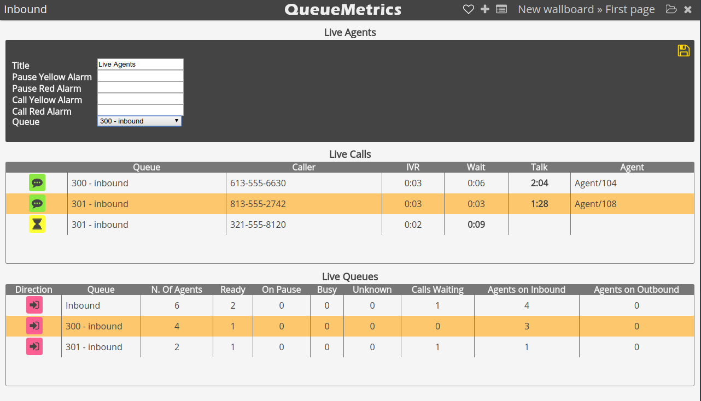Focus the Pause Yellow Alarm field
Image resolution: width=701 pixels, height=401 pixels.
tap(141, 76)
